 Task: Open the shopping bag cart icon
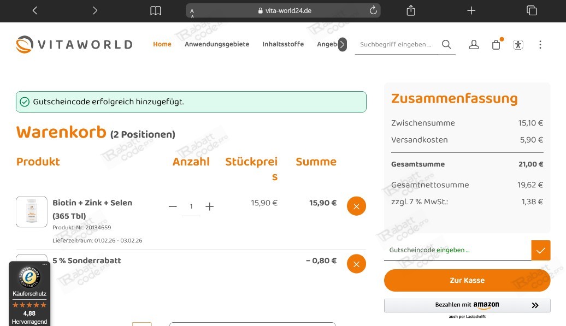[x=496, y=45]
